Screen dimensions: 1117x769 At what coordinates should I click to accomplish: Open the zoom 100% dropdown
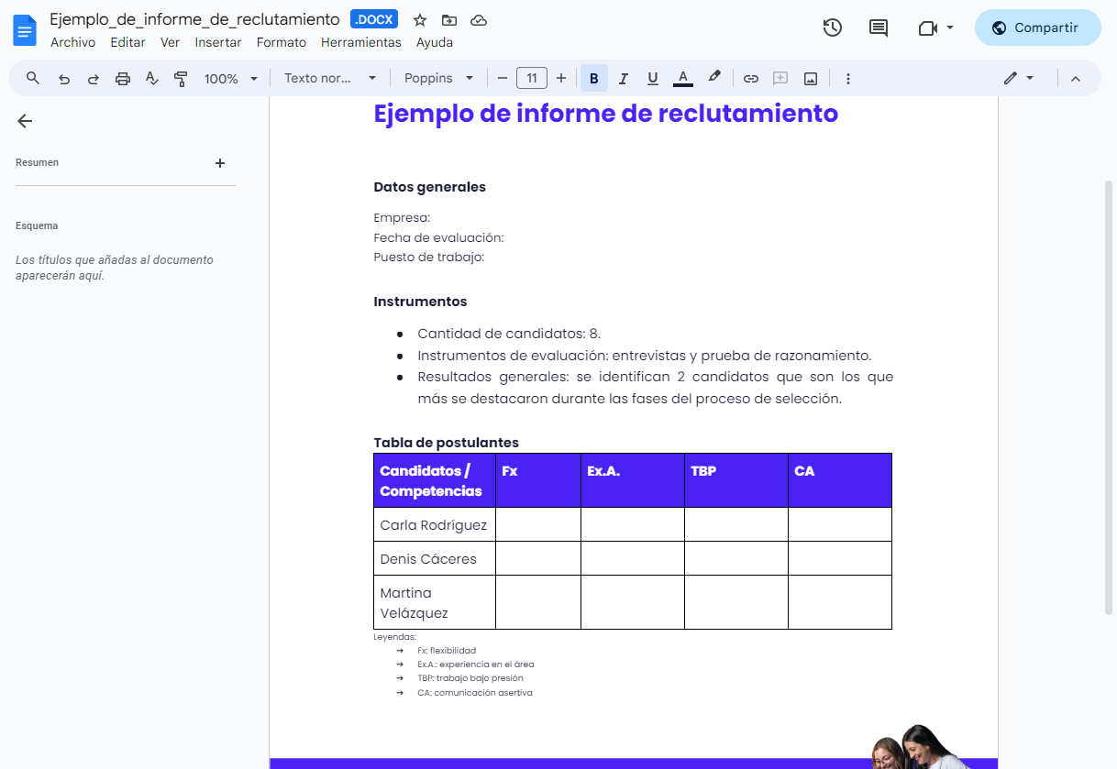click(x=231, y=79)
